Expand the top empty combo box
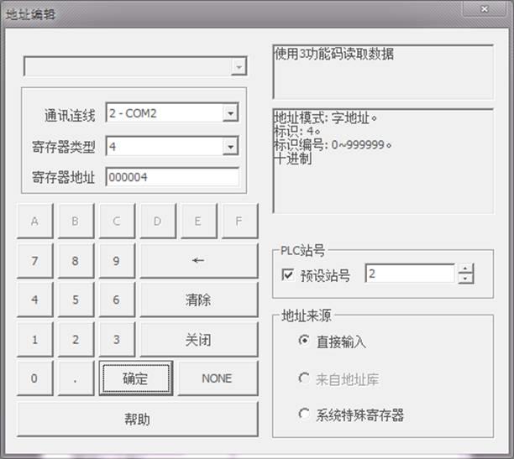Viewport: 514px width, 459px height. click(x=239, y=67)
